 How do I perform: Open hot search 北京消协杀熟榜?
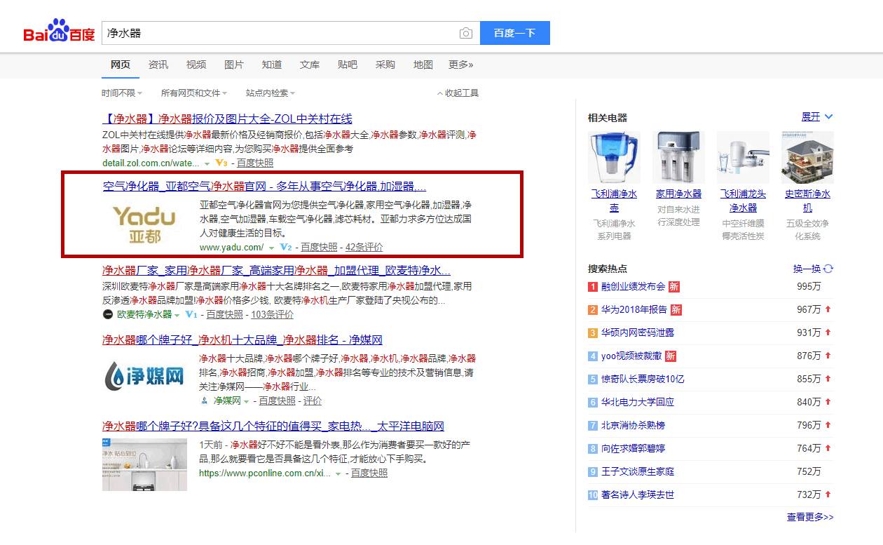coord(633,425)
